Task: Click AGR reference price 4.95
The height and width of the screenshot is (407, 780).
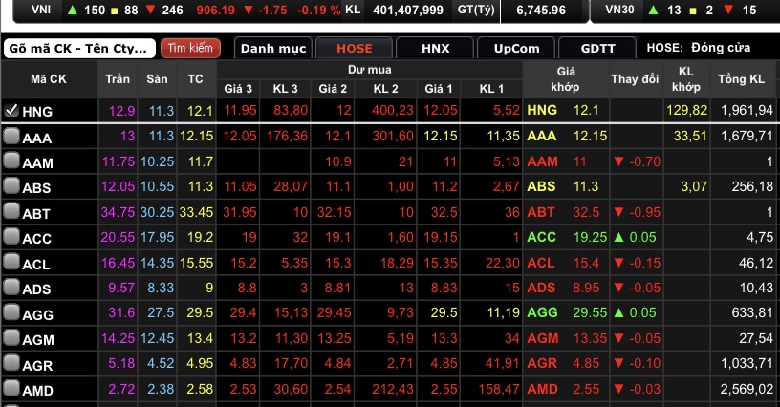Action: tap(200, 363)
